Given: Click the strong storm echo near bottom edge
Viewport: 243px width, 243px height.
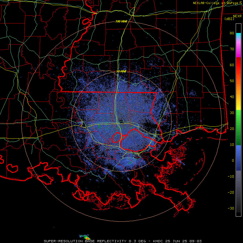Looking at the screenshot, I should 87,238.
